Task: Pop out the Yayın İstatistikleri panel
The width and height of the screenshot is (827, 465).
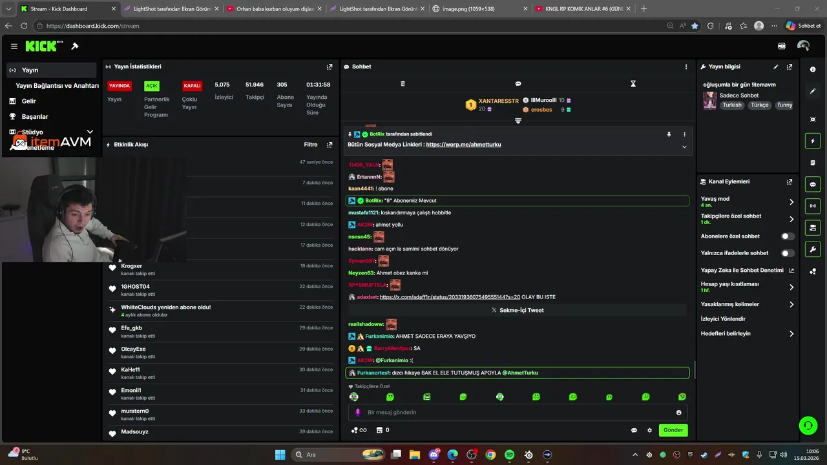Action: pyautogui.click(x=330, y=67)
